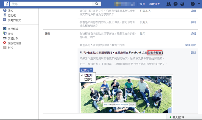This screenshot has width=202, height=120.
Task: Click the 應用程式 icon in sidebar
Action: (x=5, y=29)
